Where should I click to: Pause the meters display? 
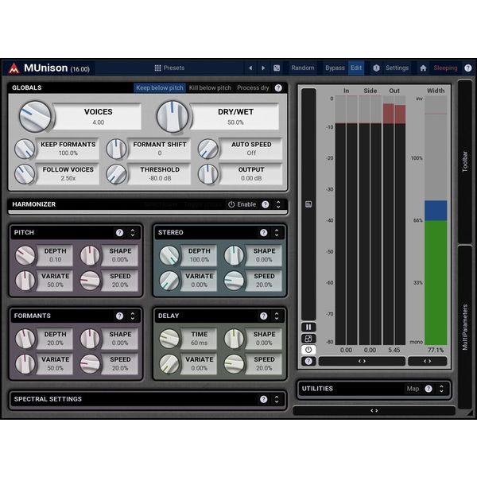click(308, 327)
